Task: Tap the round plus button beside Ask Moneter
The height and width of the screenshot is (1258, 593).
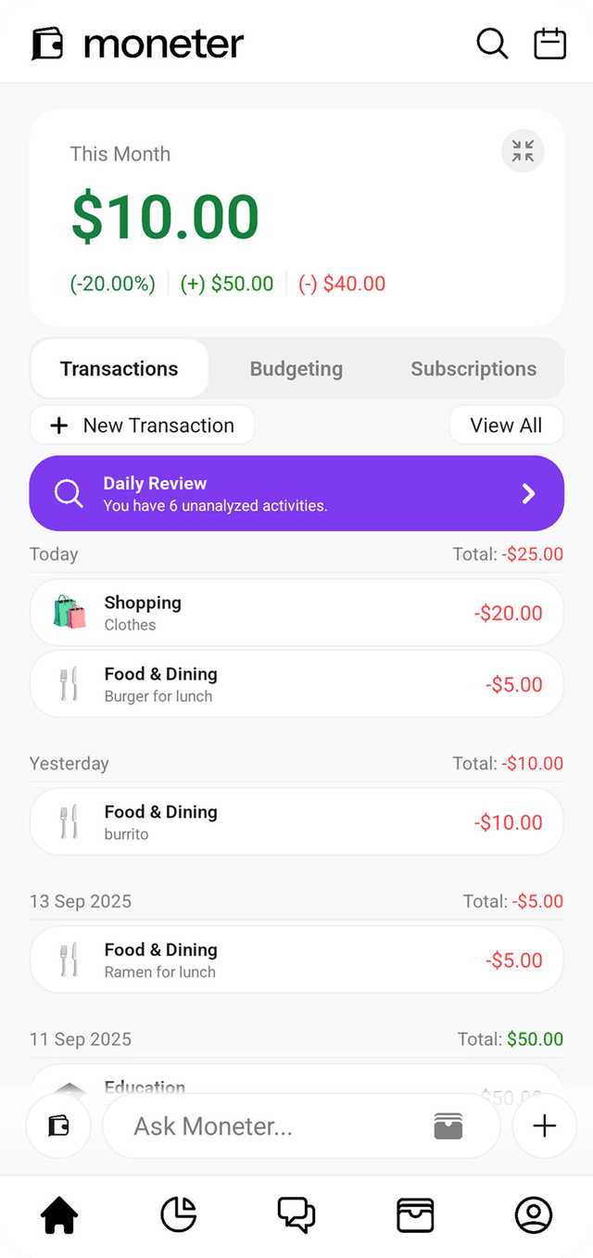Action: pyautogui.click(x=545, y=1126)
